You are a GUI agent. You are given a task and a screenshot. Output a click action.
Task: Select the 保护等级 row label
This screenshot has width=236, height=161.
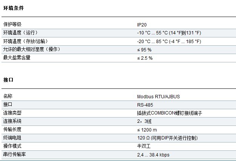point(12,25)
